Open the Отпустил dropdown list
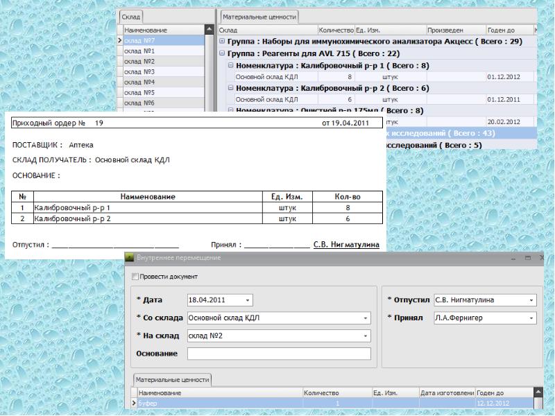 point(531,300)
